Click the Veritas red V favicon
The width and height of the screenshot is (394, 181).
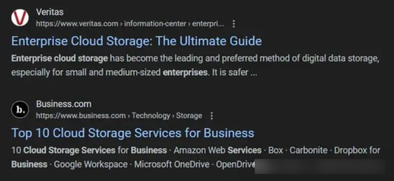20,18
